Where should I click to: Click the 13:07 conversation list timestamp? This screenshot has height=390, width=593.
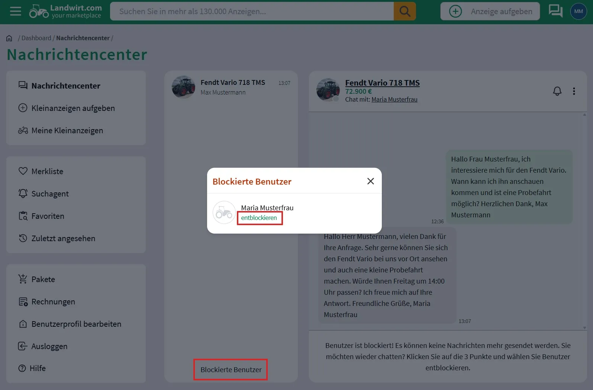[284, 83]
